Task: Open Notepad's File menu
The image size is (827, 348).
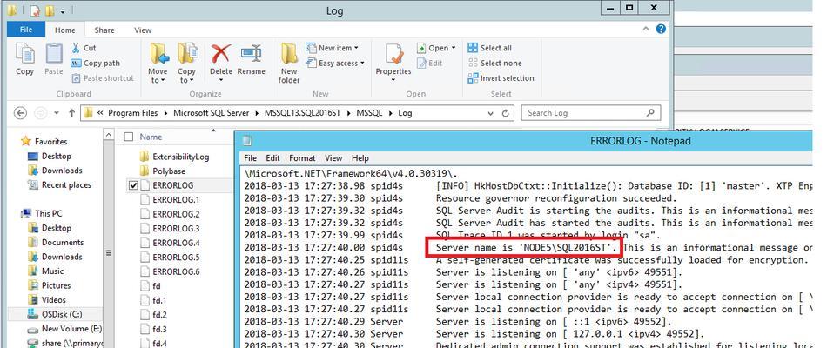Action: (x=250, y=157)
